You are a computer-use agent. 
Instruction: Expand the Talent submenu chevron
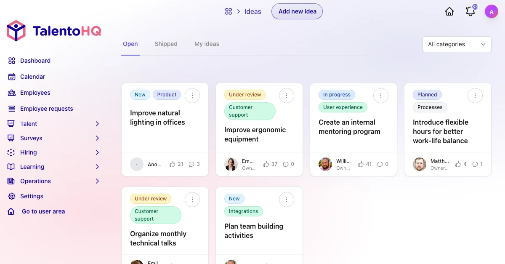97,124
